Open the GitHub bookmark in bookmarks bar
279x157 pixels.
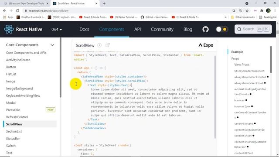[154, 17]
